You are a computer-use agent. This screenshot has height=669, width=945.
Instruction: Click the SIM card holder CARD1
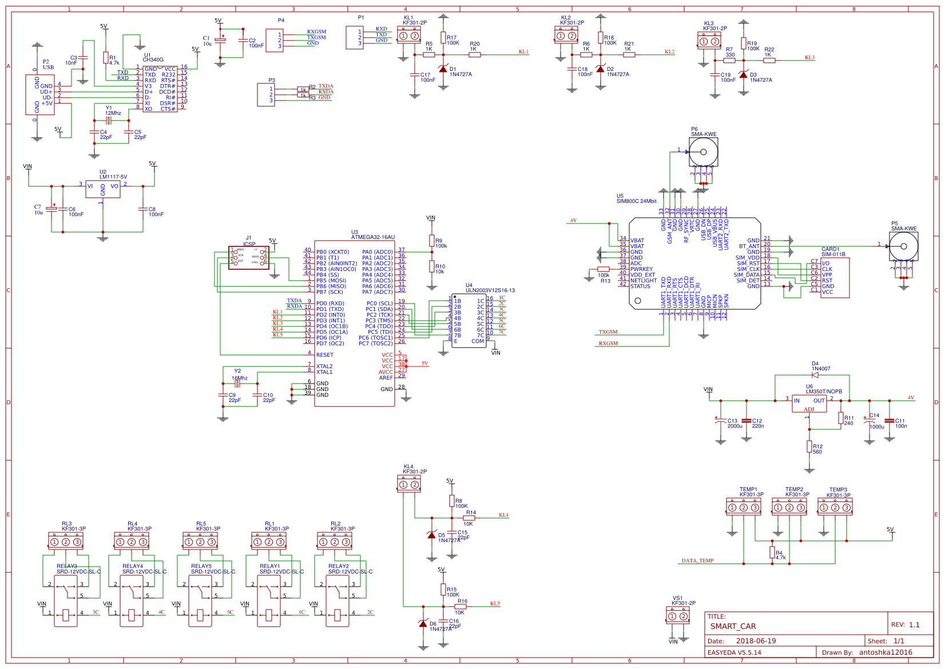[x=835, y=277]
